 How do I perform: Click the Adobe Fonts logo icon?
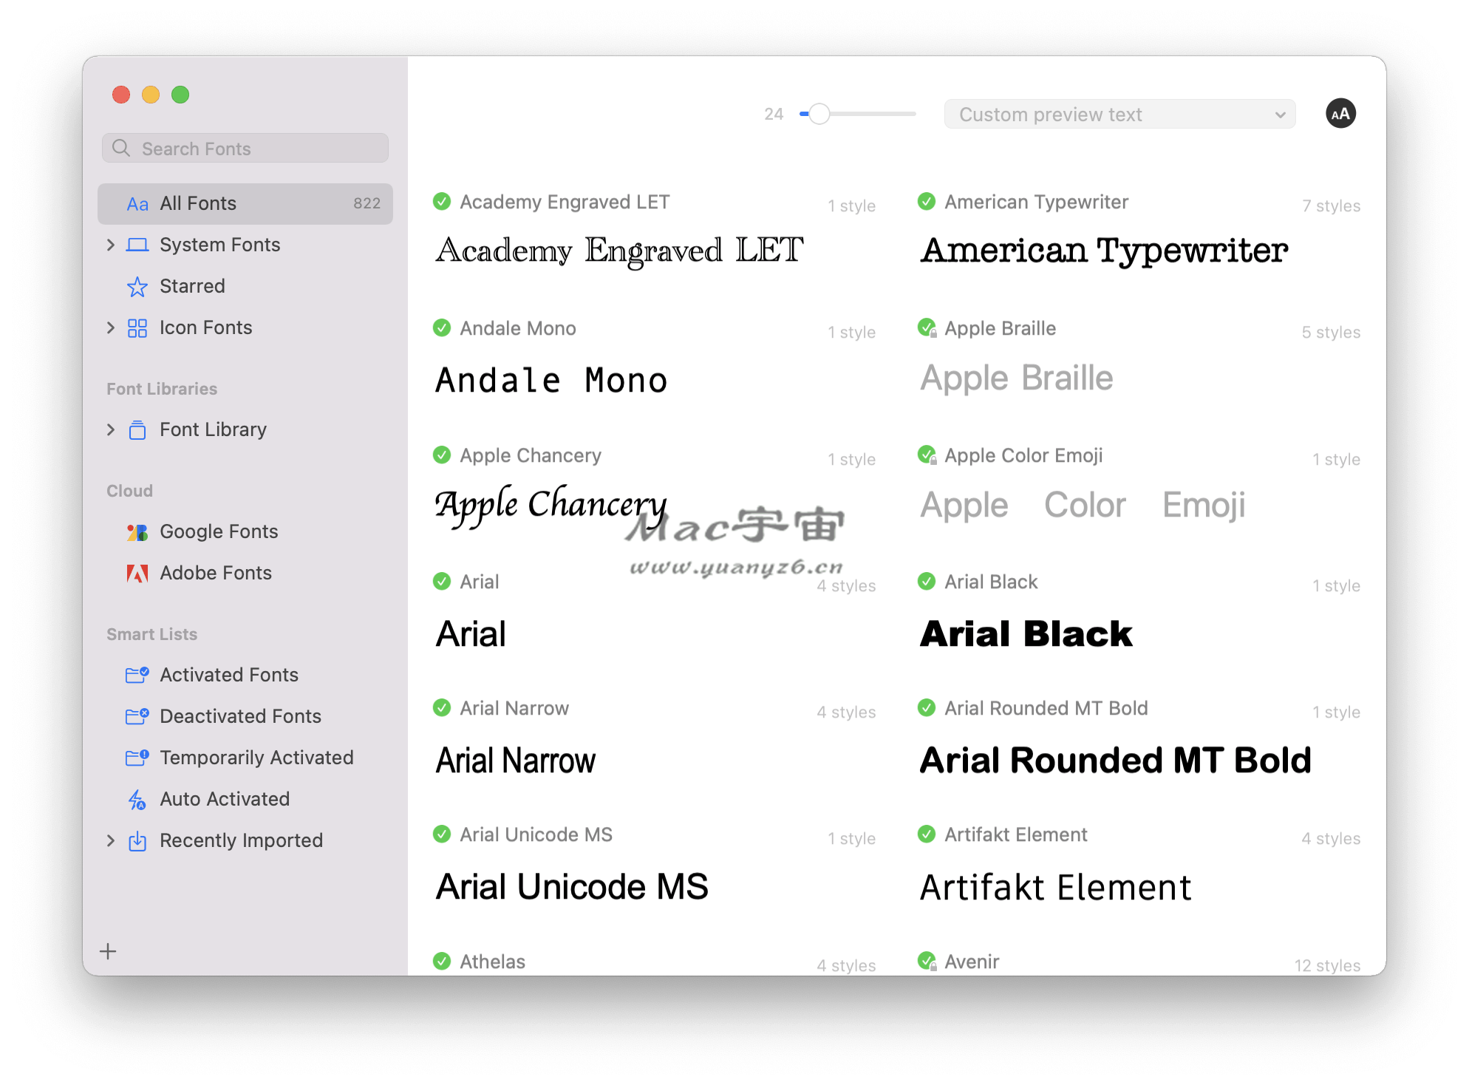[137, 574]
